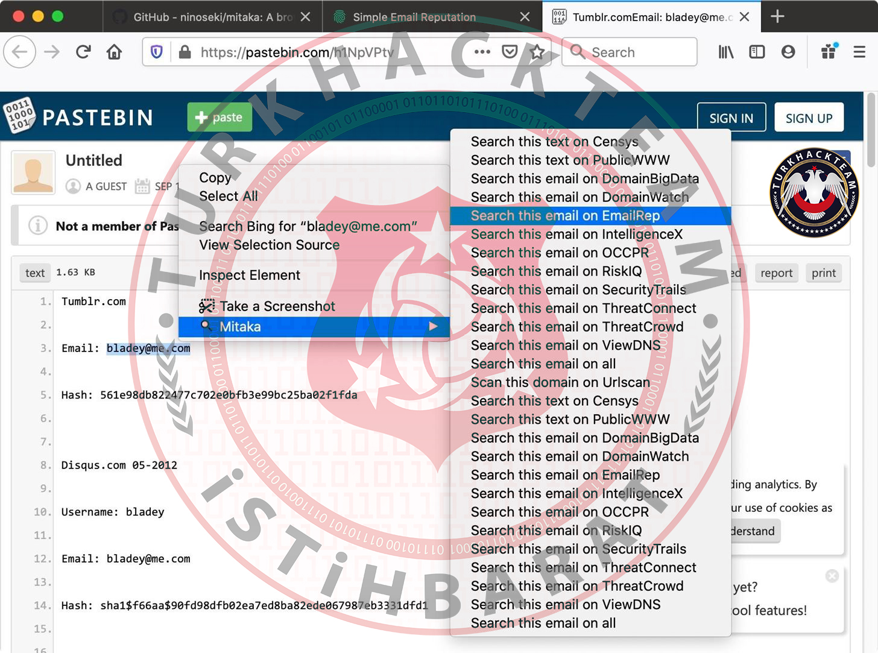Image resolution: width=878 pixels, height=653 pixels.
Task: Focus the browser Search field
Action: pos(630,52)
